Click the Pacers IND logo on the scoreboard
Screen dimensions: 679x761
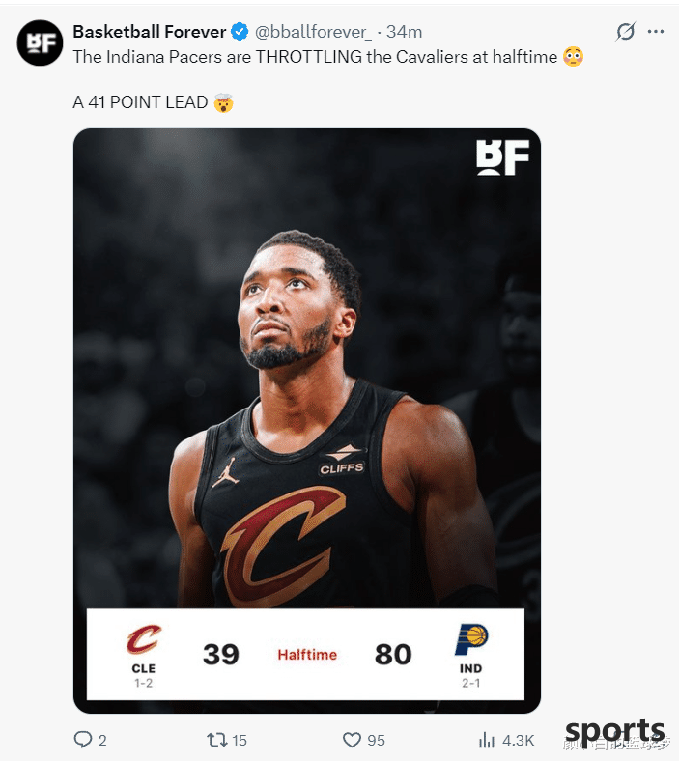[x=470, y=639]
